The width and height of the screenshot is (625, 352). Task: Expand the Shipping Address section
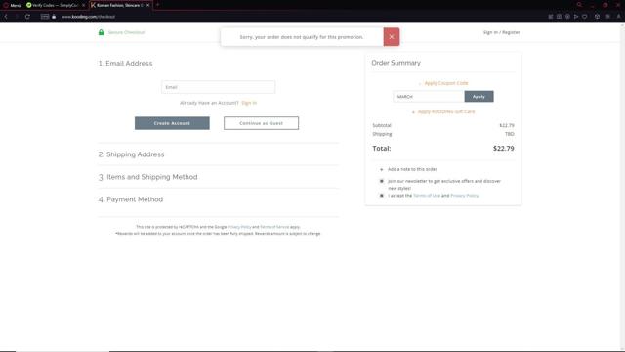[x=131, y=154]
